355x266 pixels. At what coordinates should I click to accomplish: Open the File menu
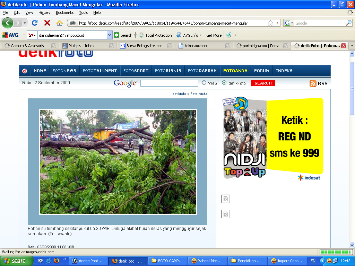pyautogui.click(x=5, y=13)
